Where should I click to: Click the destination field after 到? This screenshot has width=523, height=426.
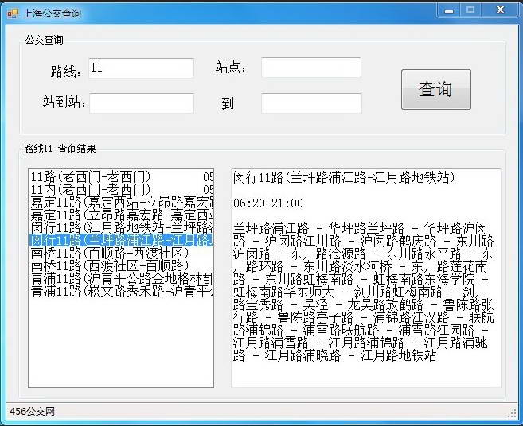pyautogui.click(x=310, y=103)
